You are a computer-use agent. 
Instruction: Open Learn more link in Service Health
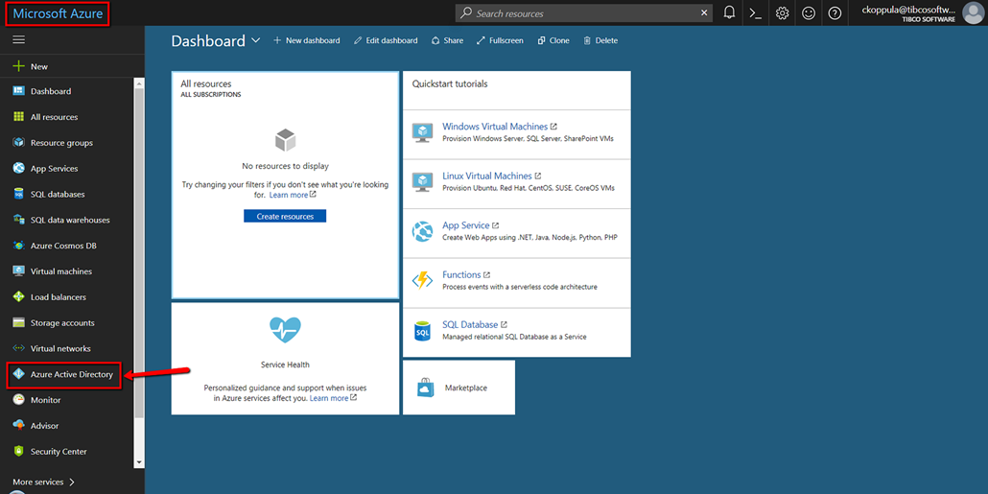click(333, 398)
